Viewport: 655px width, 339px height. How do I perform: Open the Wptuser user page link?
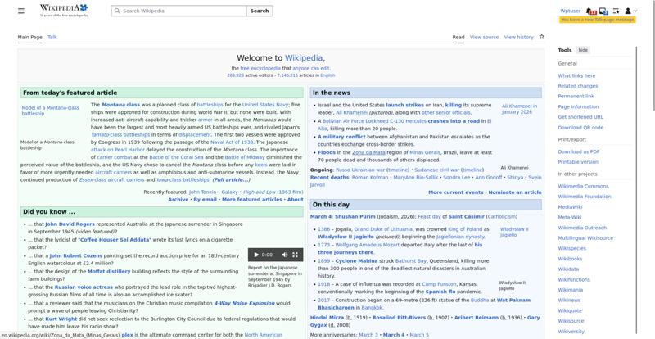point(570,11)
